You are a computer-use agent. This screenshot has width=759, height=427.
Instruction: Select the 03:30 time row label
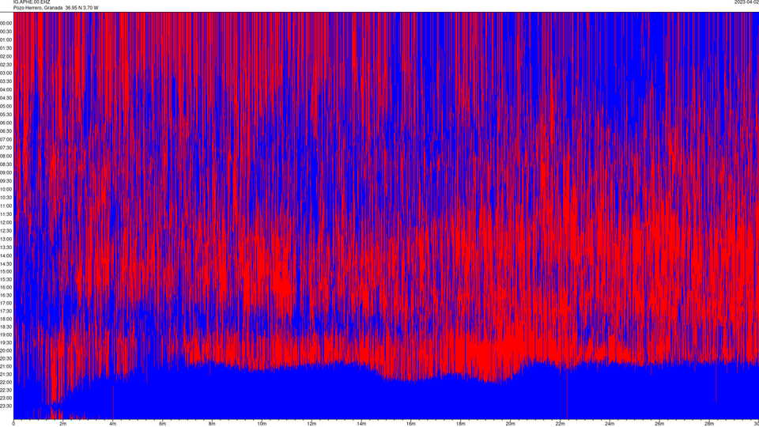pos(6,81)
